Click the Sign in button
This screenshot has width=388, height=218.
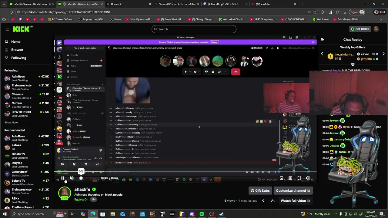[x=357, y=12]
